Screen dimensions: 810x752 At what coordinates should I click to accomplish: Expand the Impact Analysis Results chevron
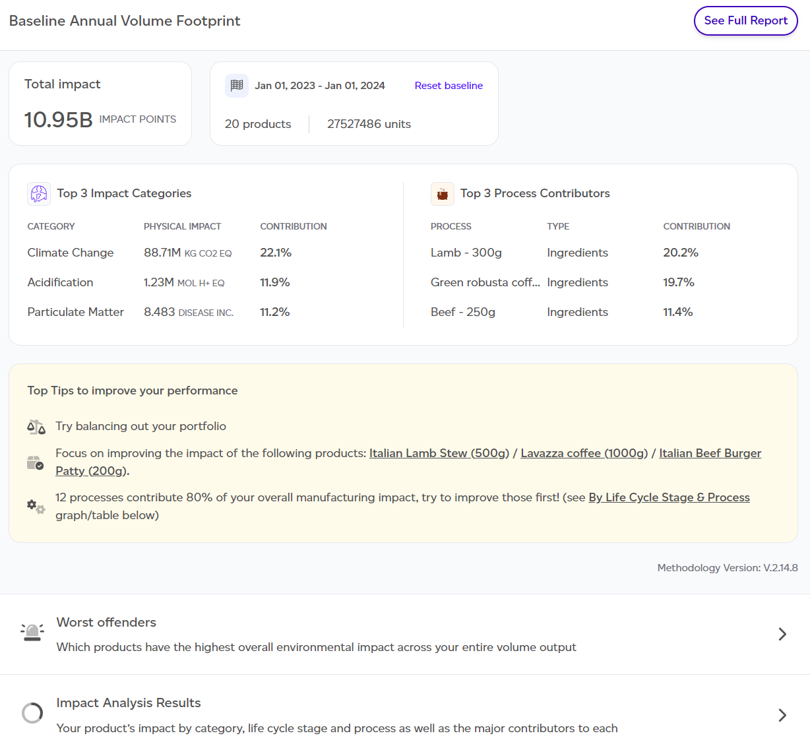pos(782,715)
